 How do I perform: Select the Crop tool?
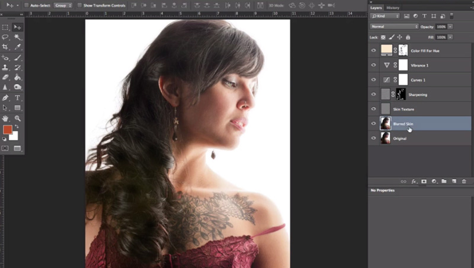coord(5,46)
